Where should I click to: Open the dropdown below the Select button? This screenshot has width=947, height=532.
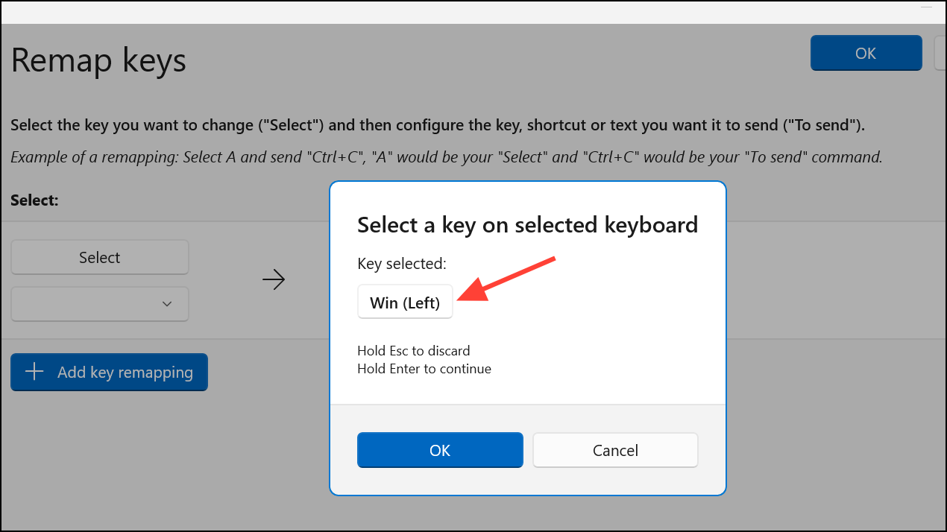tap(99, 304)
